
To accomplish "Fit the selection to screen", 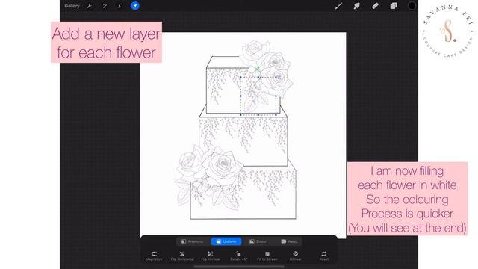I will tap(267, 256).
